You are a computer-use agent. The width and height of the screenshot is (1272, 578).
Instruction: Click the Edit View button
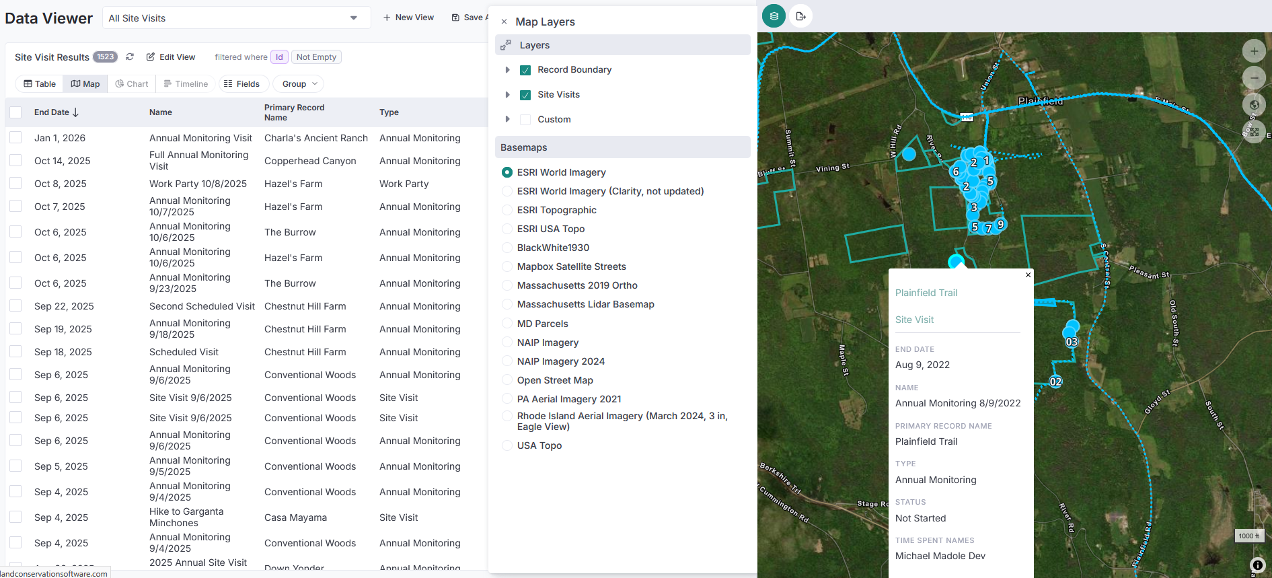point(171,57)
